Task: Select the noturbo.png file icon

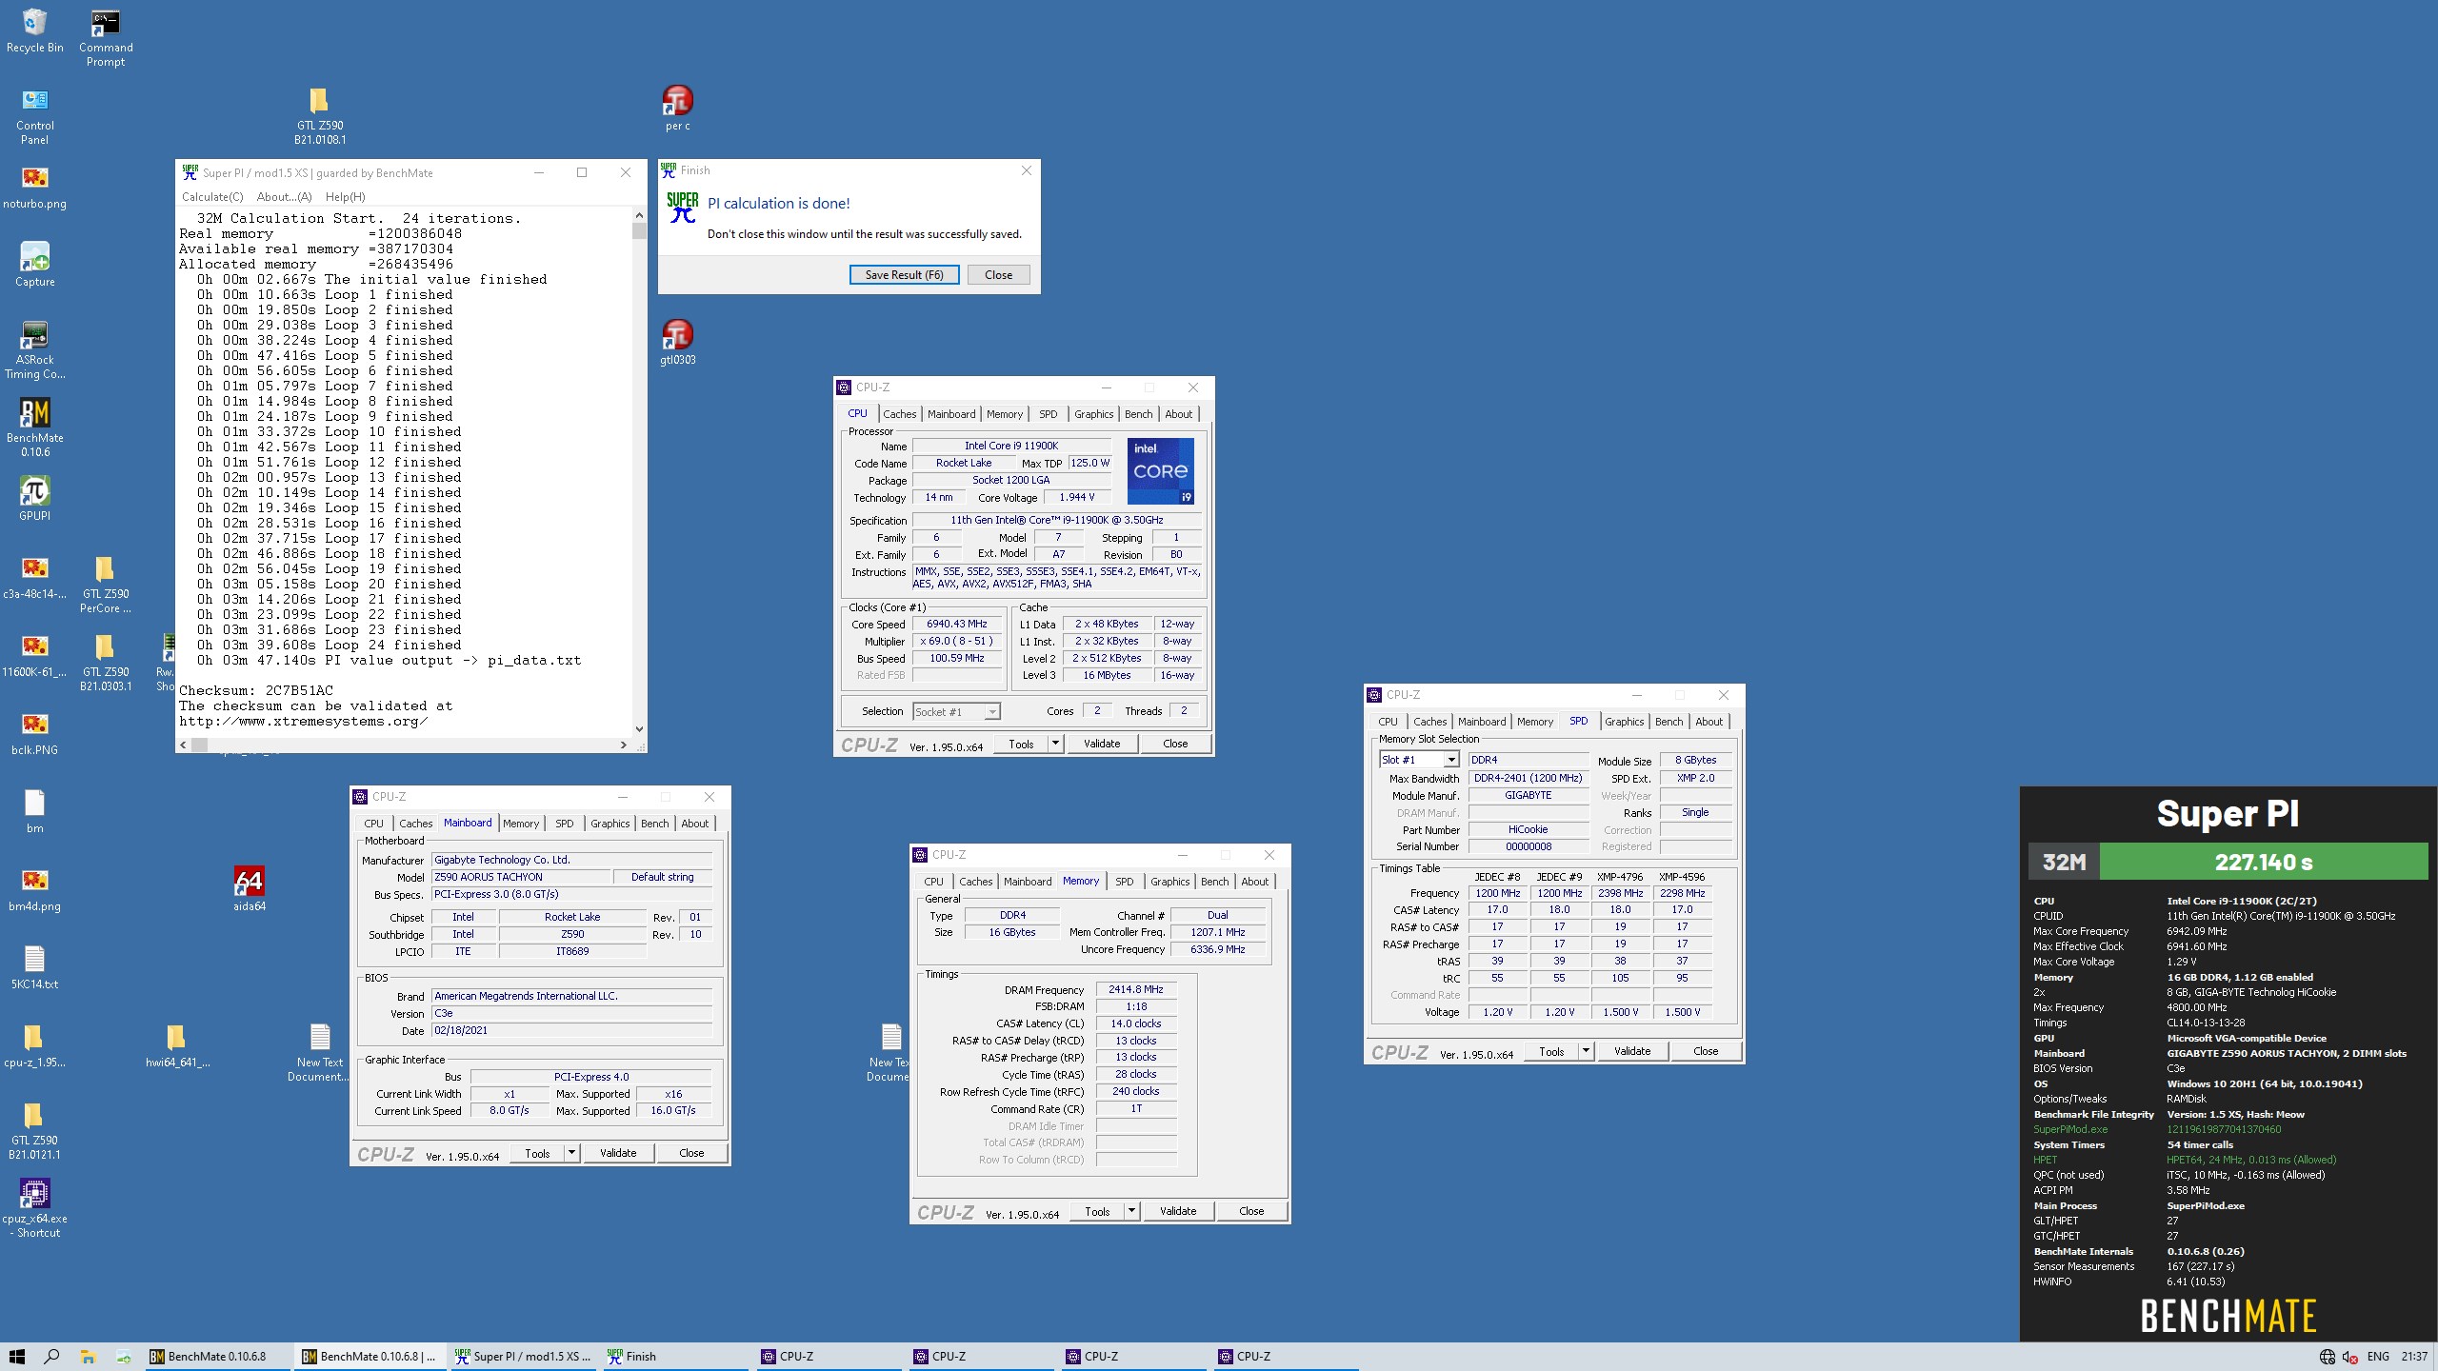Action: 34,187
